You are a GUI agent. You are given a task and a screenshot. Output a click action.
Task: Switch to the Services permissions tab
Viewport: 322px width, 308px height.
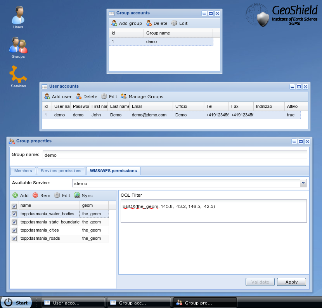(61, 171)
